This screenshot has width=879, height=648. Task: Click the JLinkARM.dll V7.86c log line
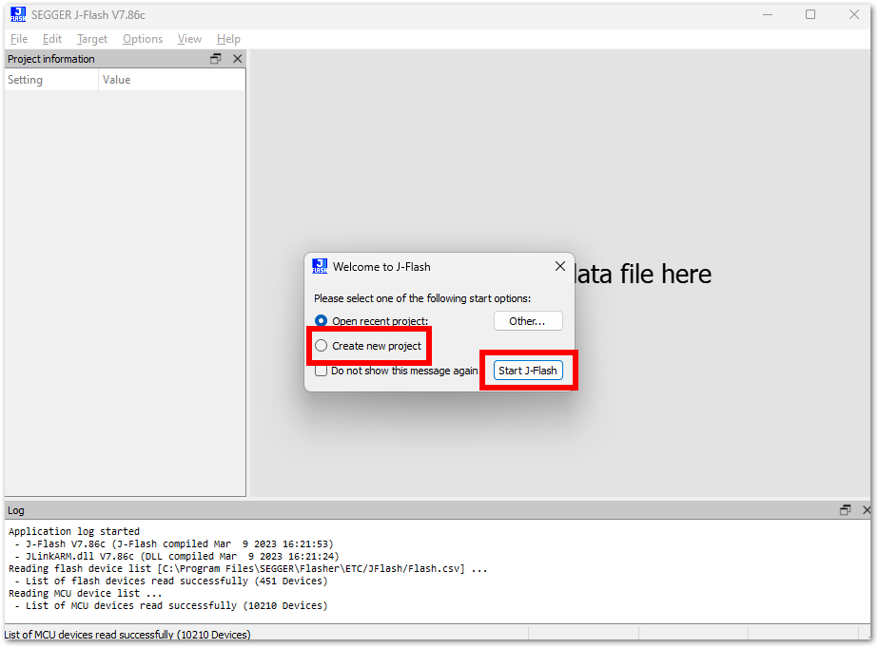177,556
